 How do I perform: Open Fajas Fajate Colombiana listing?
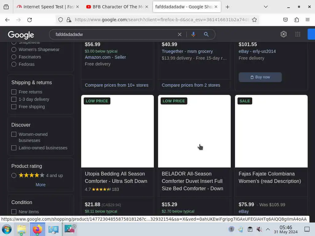click(270, 177)
